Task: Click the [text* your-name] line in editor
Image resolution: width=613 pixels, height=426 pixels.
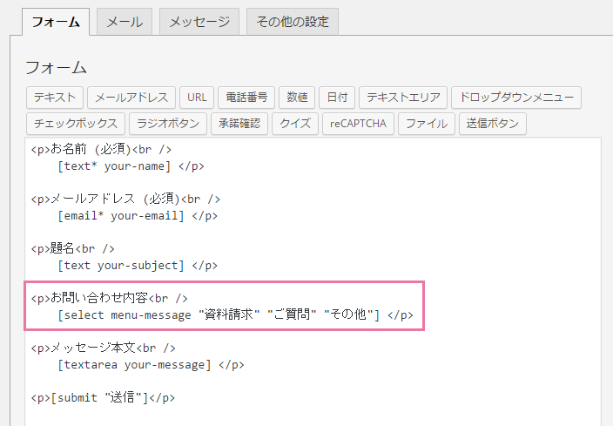Action: (131, 166)
